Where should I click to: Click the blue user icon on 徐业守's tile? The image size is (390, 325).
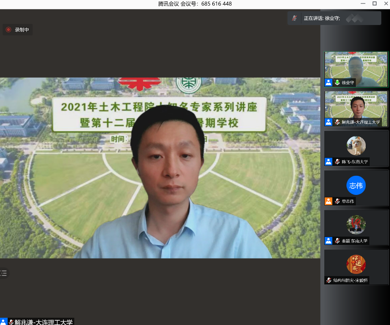pos(329,83)
